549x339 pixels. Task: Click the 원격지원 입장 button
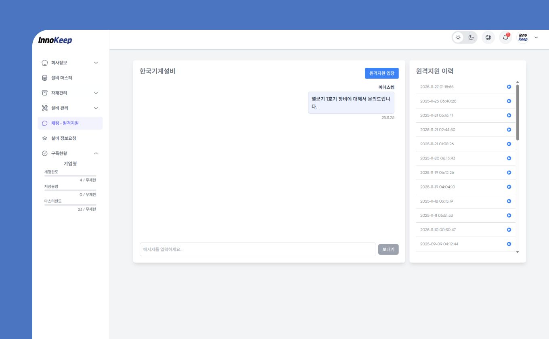click(x=381, y=73)
